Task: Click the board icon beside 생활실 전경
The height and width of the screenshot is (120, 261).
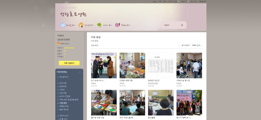Action: [x=58, y=106]
